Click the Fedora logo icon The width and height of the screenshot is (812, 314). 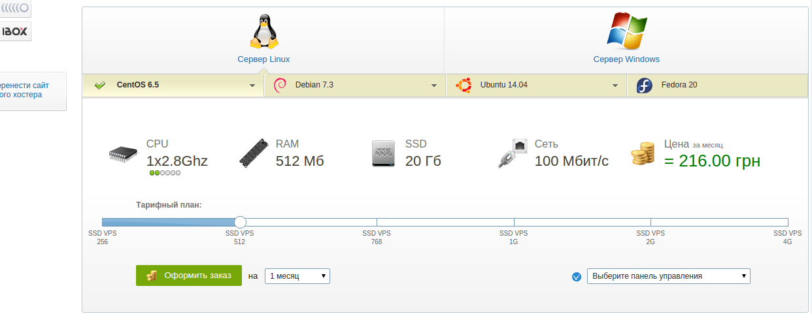click(645, 86)
